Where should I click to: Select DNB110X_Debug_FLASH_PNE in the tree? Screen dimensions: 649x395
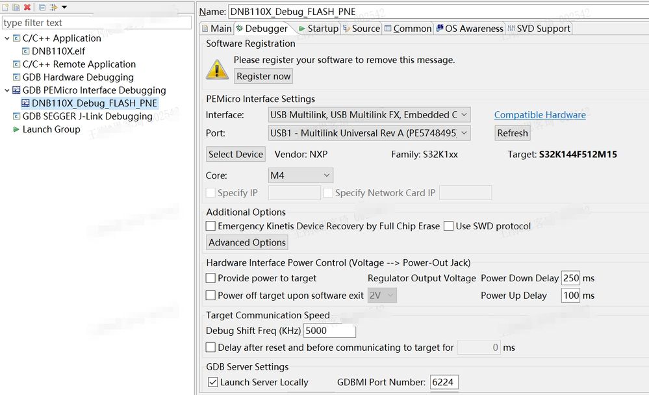click(x=94, y=103)
